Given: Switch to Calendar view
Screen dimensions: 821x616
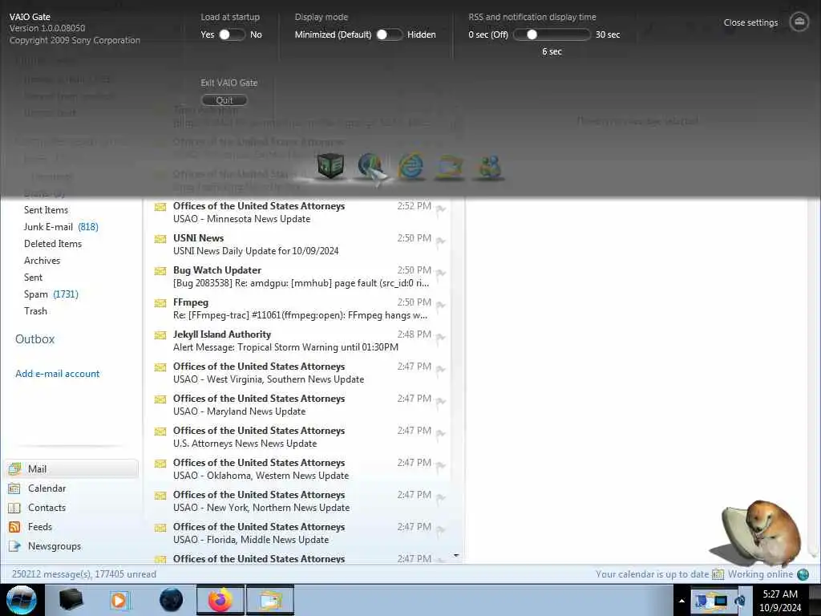Looking at the screenshot, I should click(x=71, y=488).
